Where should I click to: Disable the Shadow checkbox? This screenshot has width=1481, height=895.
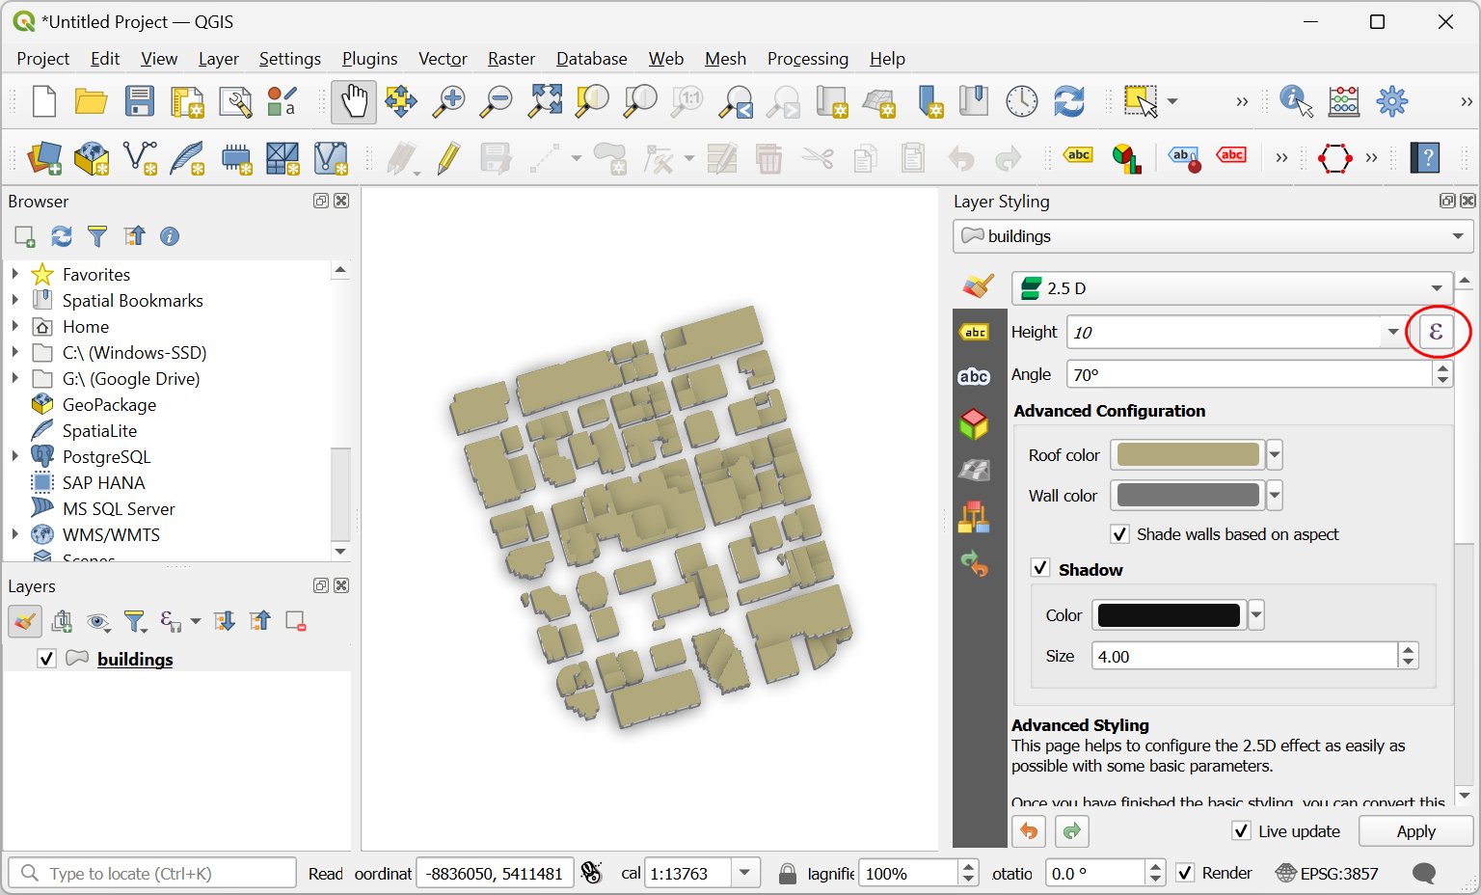click(1040, 569)
